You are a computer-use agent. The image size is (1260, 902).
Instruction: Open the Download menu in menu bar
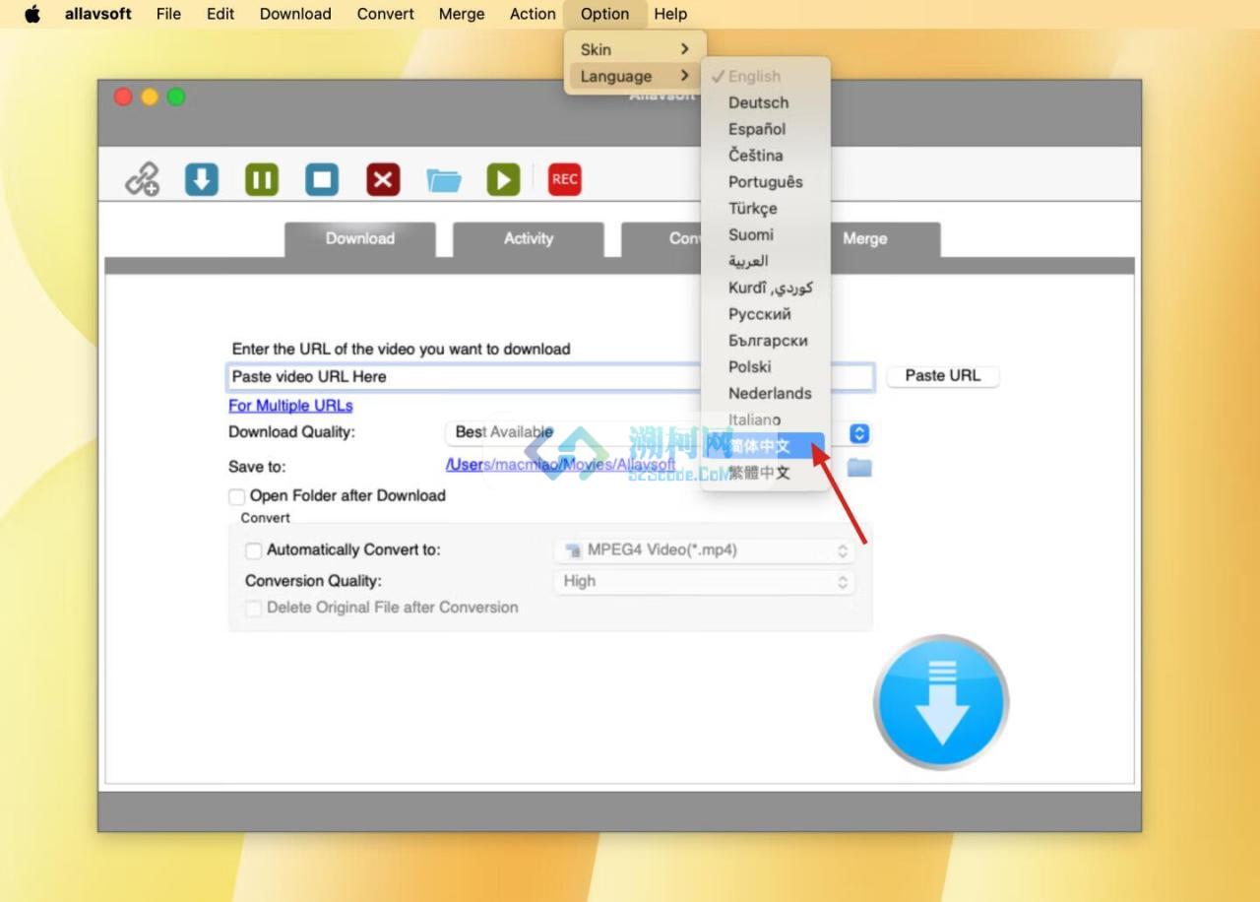tap(295, 14)
